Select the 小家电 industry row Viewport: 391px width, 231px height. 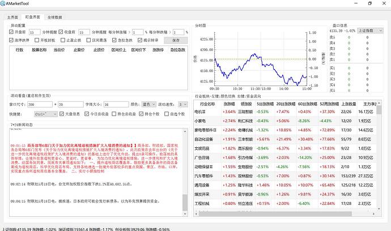[x=285, y=121]
